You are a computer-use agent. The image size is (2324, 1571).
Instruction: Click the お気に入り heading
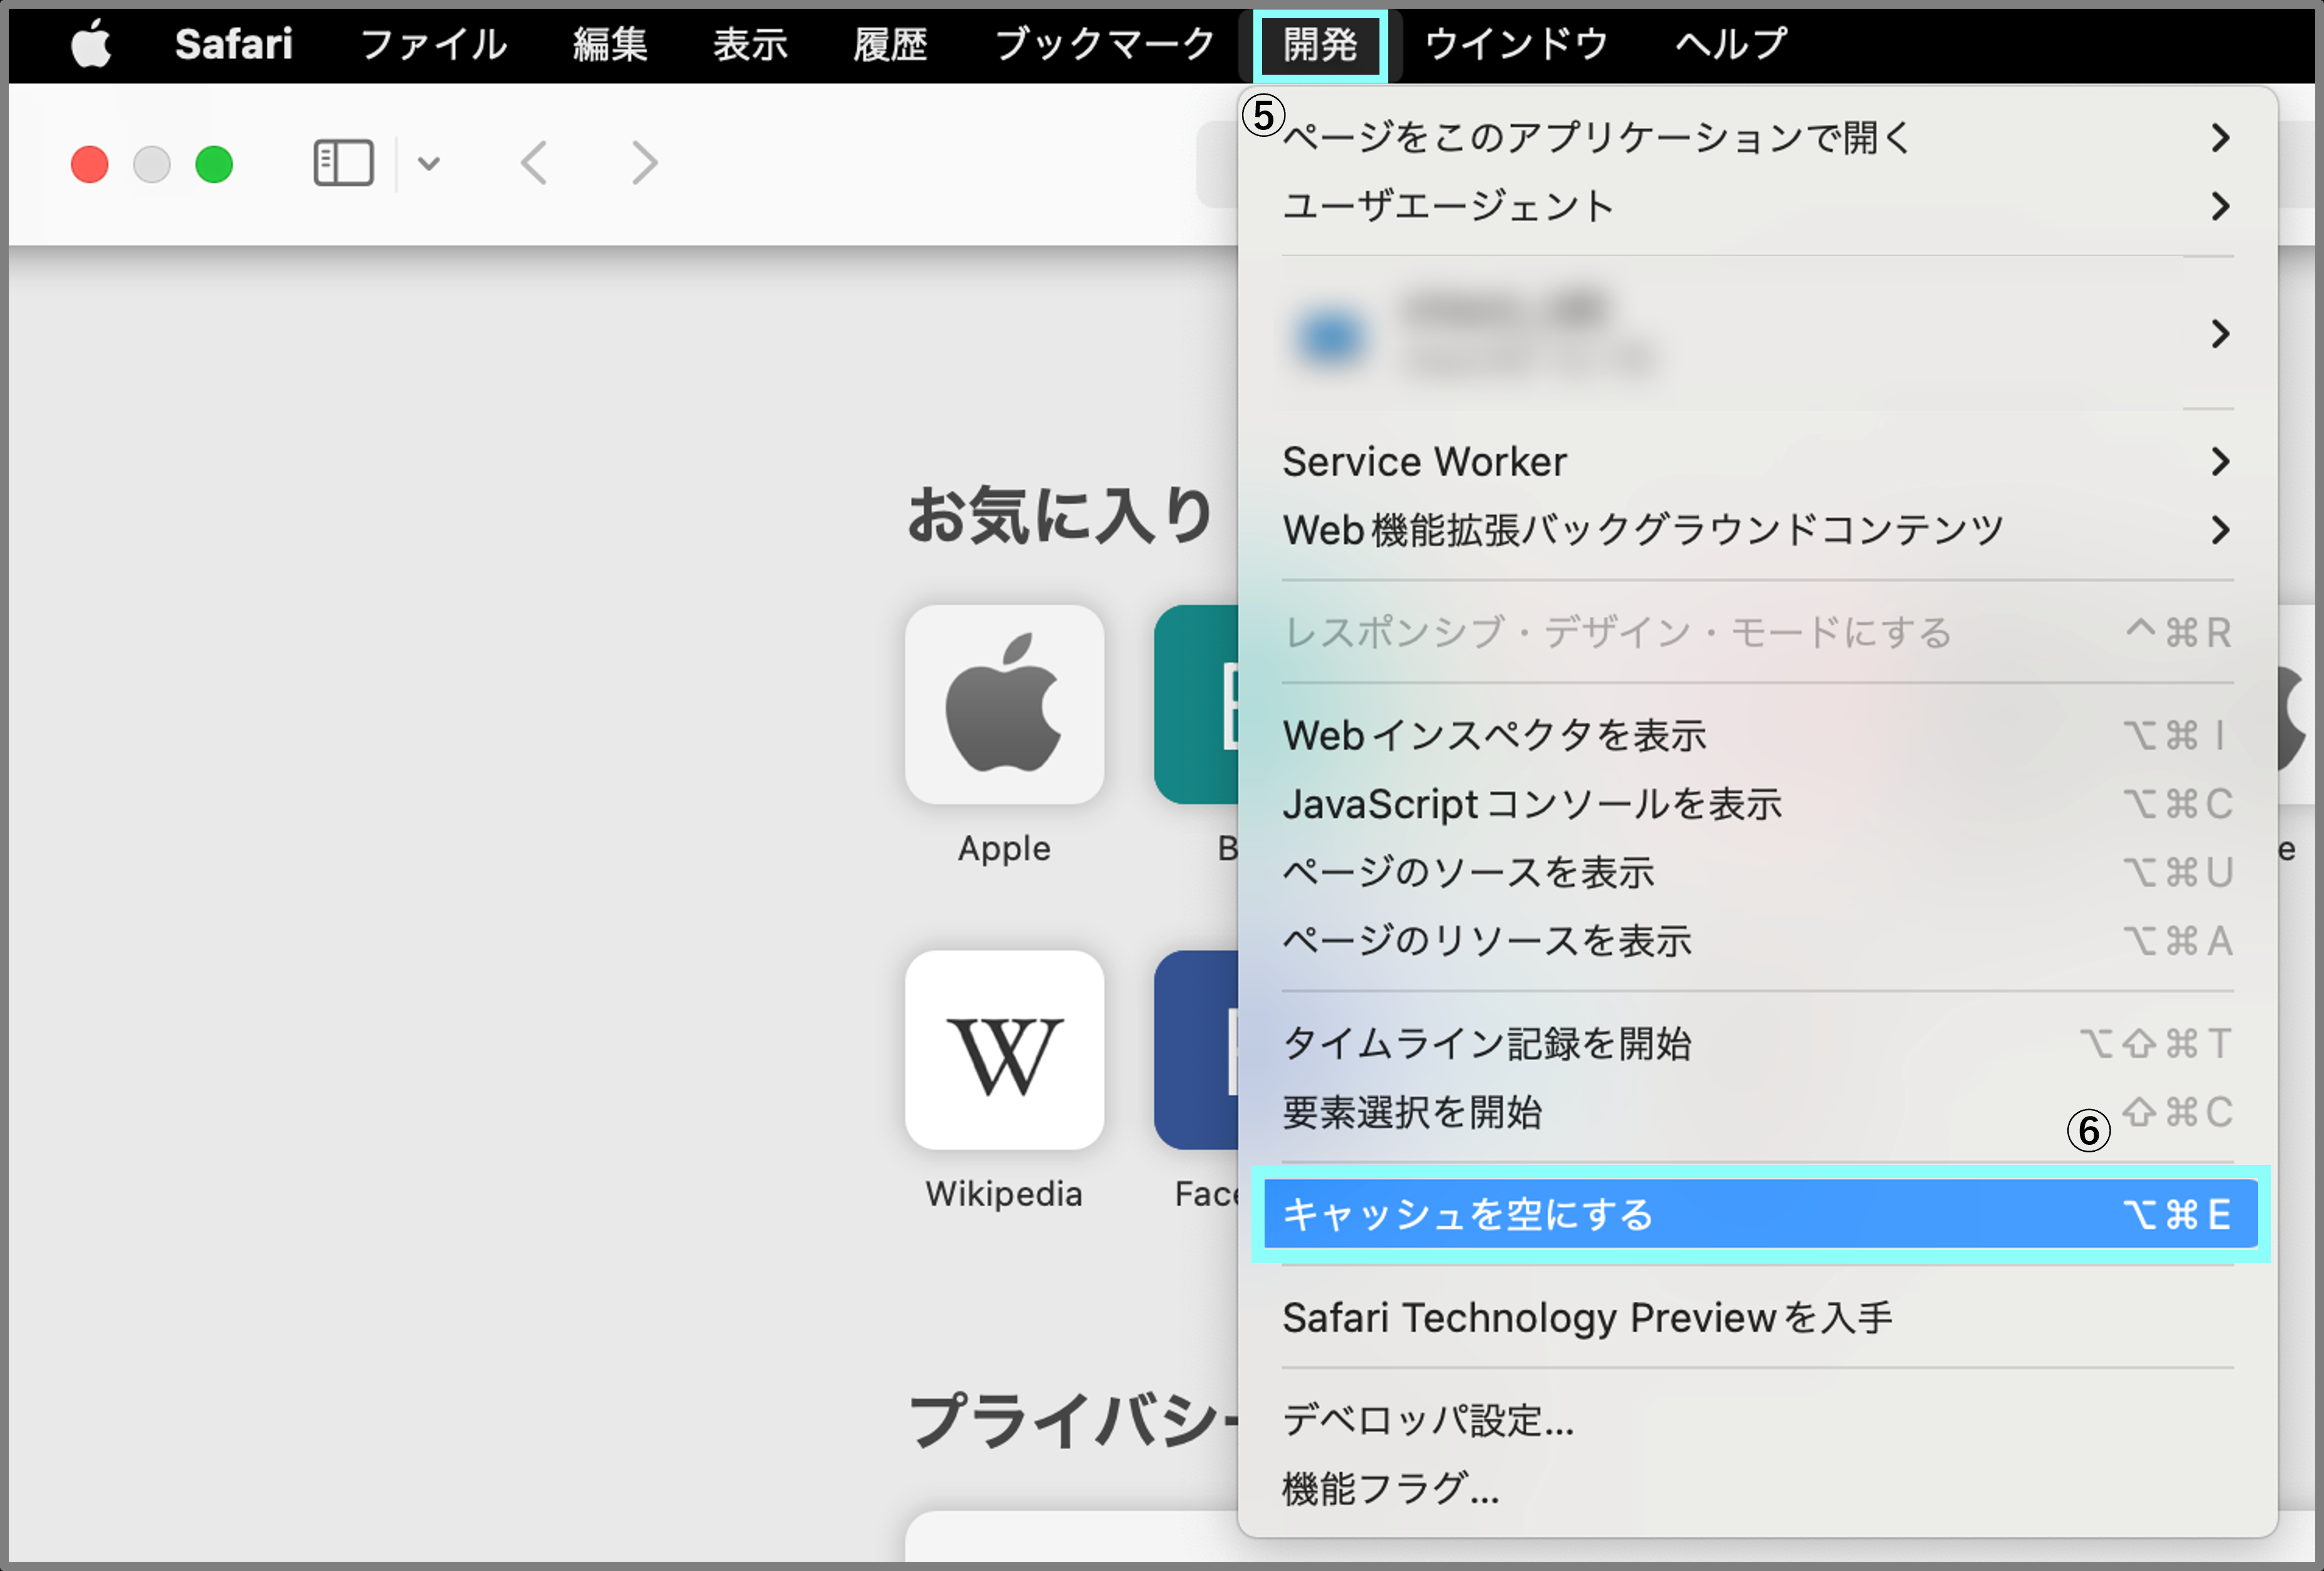point(1059,516)
